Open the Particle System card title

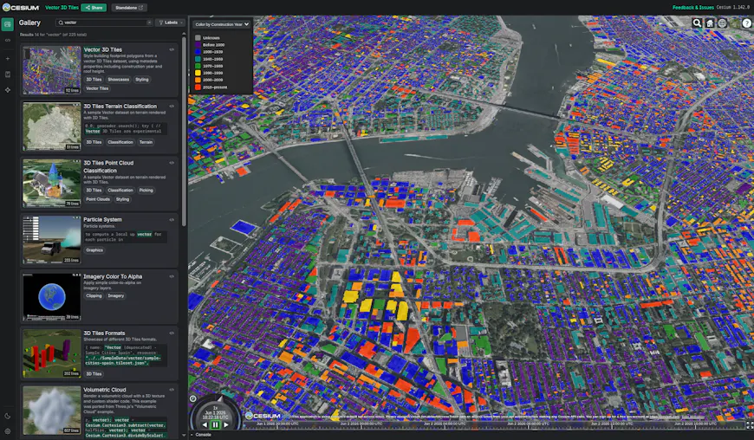point(102,219)
